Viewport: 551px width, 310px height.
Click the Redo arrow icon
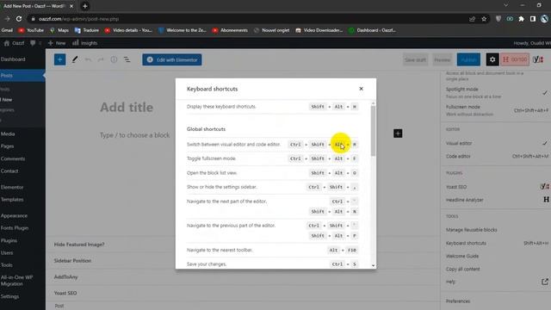coord(101,59)
